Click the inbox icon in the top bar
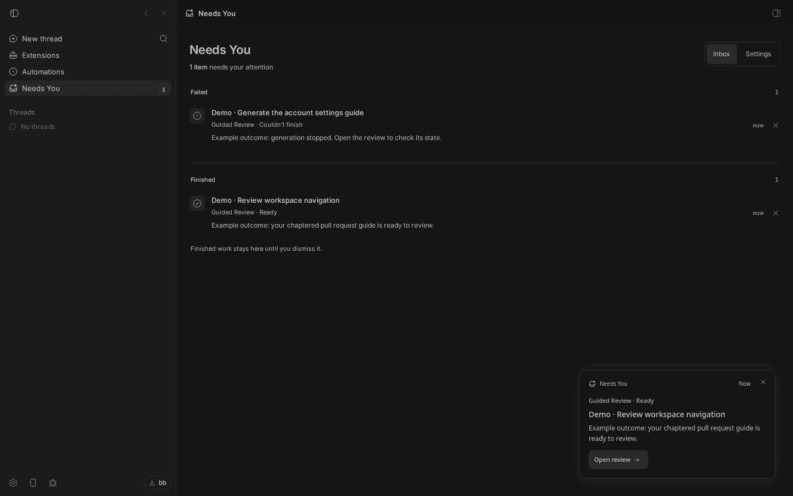This screenshot has height=496, width=793. coord(189,13)
